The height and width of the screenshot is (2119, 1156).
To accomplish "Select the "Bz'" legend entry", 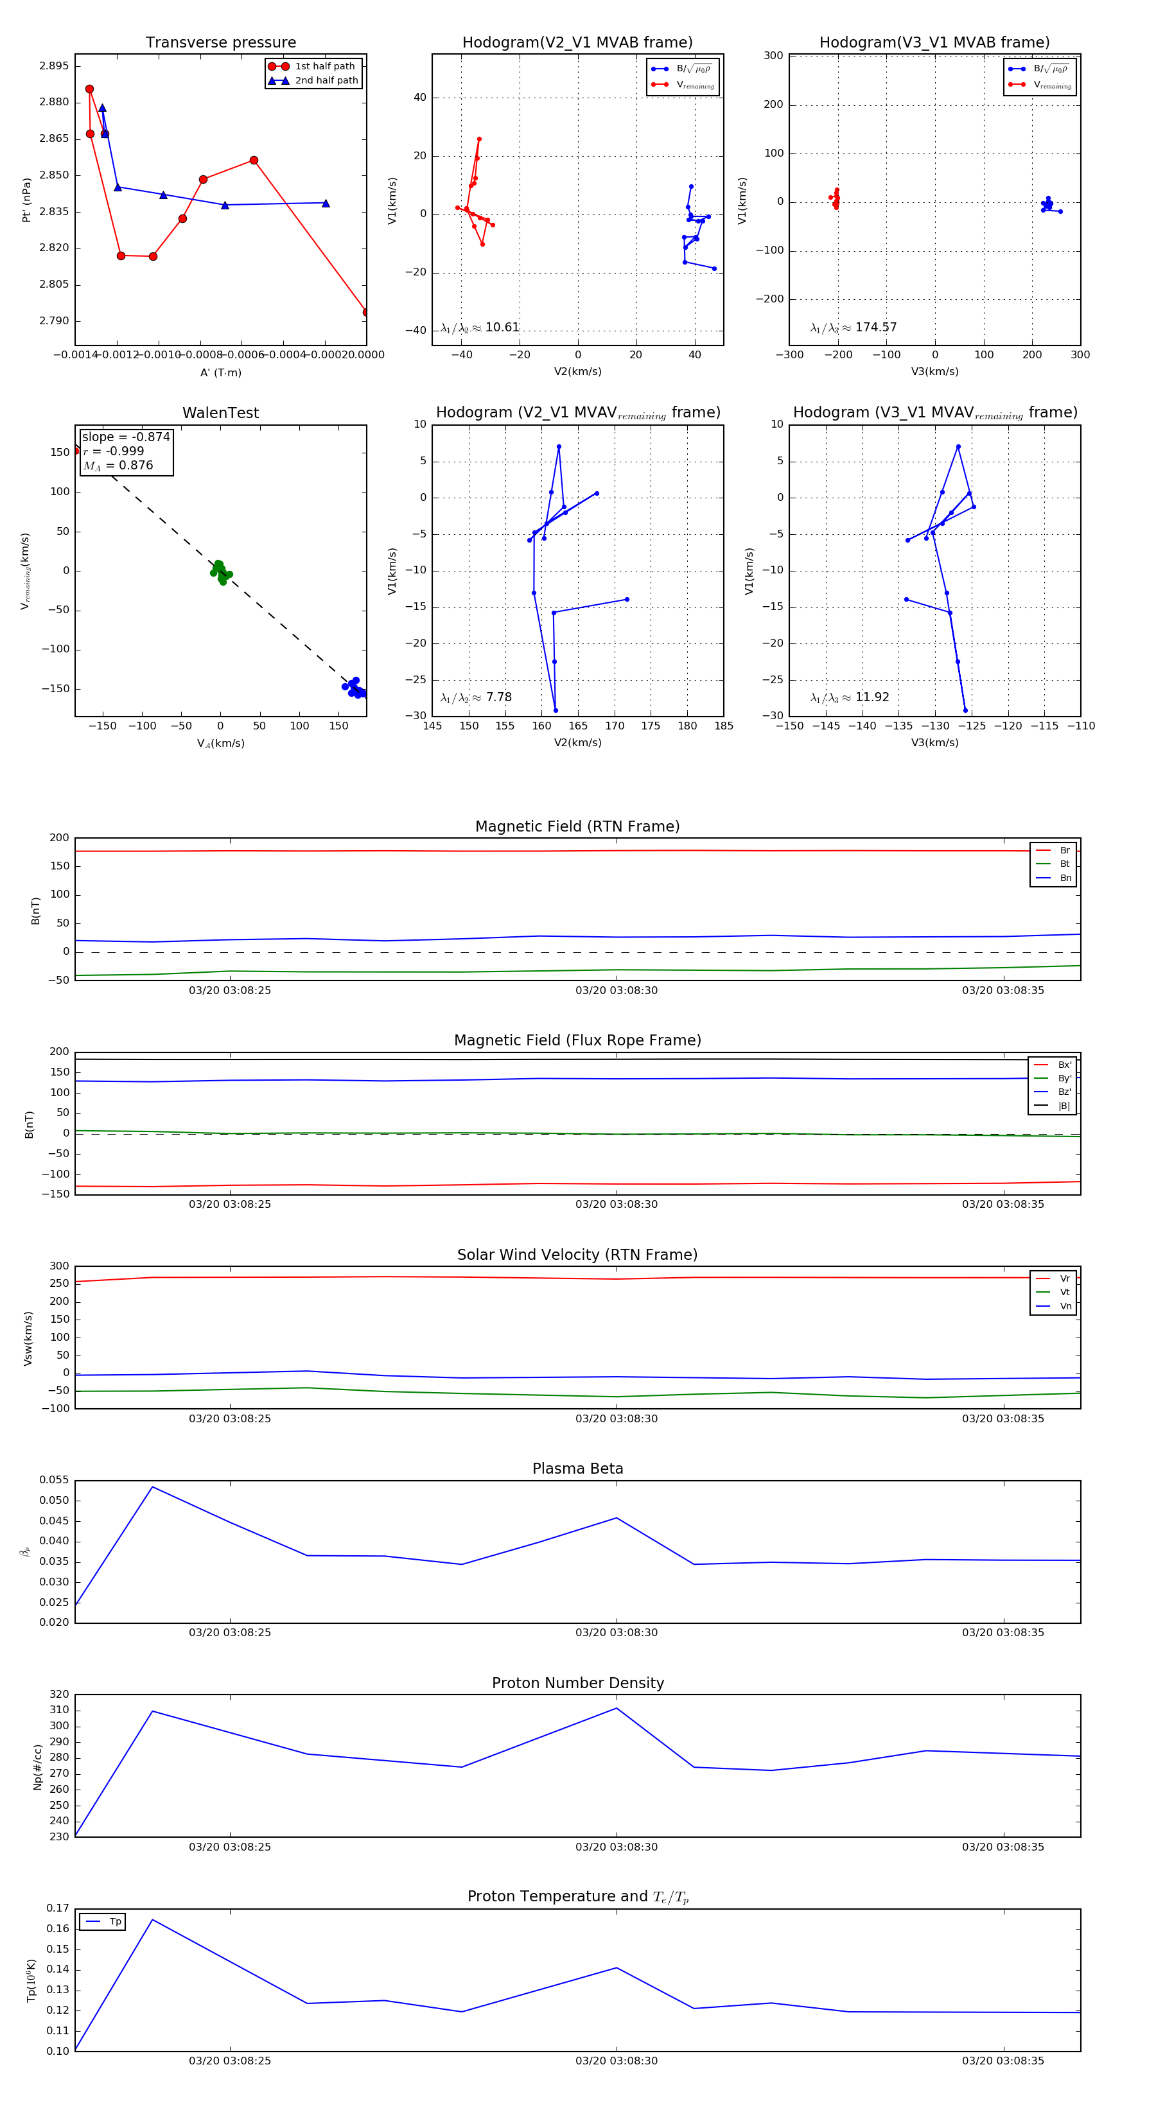I will (1053, 1092).
